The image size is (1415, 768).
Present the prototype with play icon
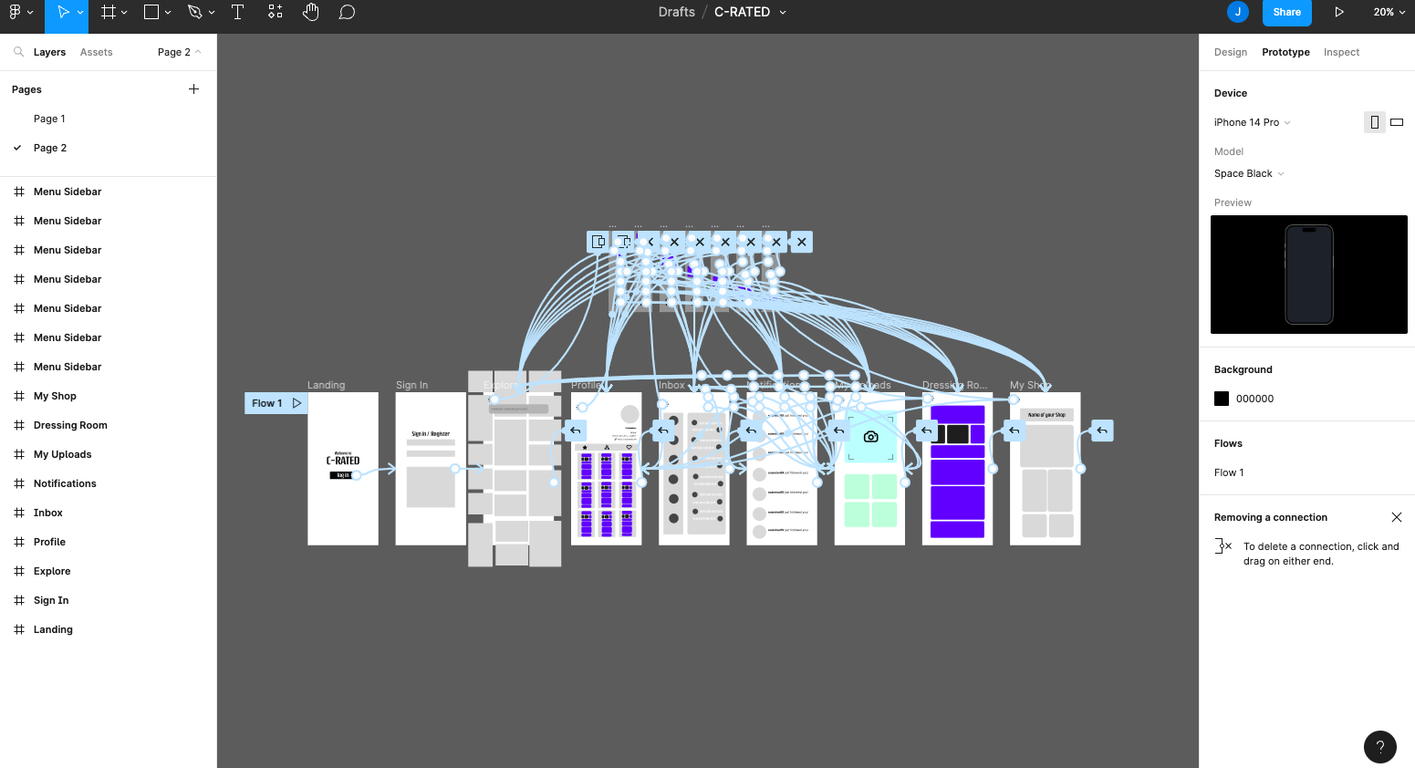pos(1339,12)
